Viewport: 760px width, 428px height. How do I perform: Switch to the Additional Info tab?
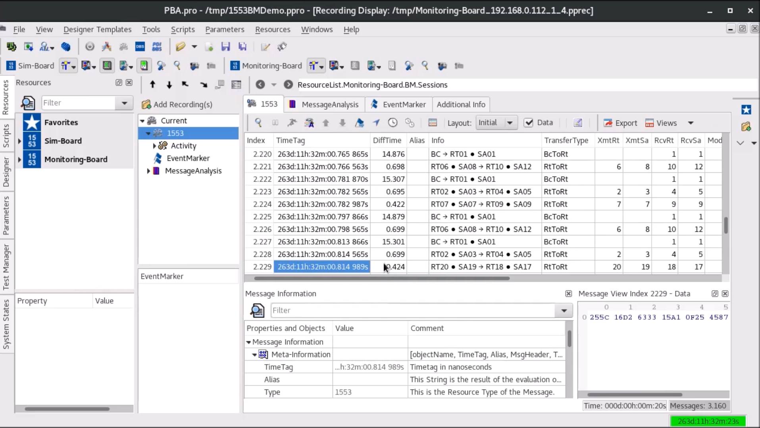click(x=461, y=105)
